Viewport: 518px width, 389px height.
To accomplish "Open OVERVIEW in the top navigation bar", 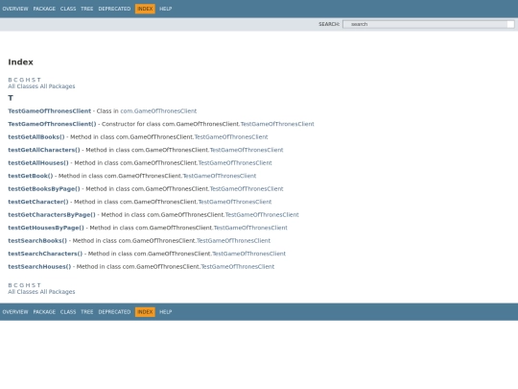I will click(15, 9).
